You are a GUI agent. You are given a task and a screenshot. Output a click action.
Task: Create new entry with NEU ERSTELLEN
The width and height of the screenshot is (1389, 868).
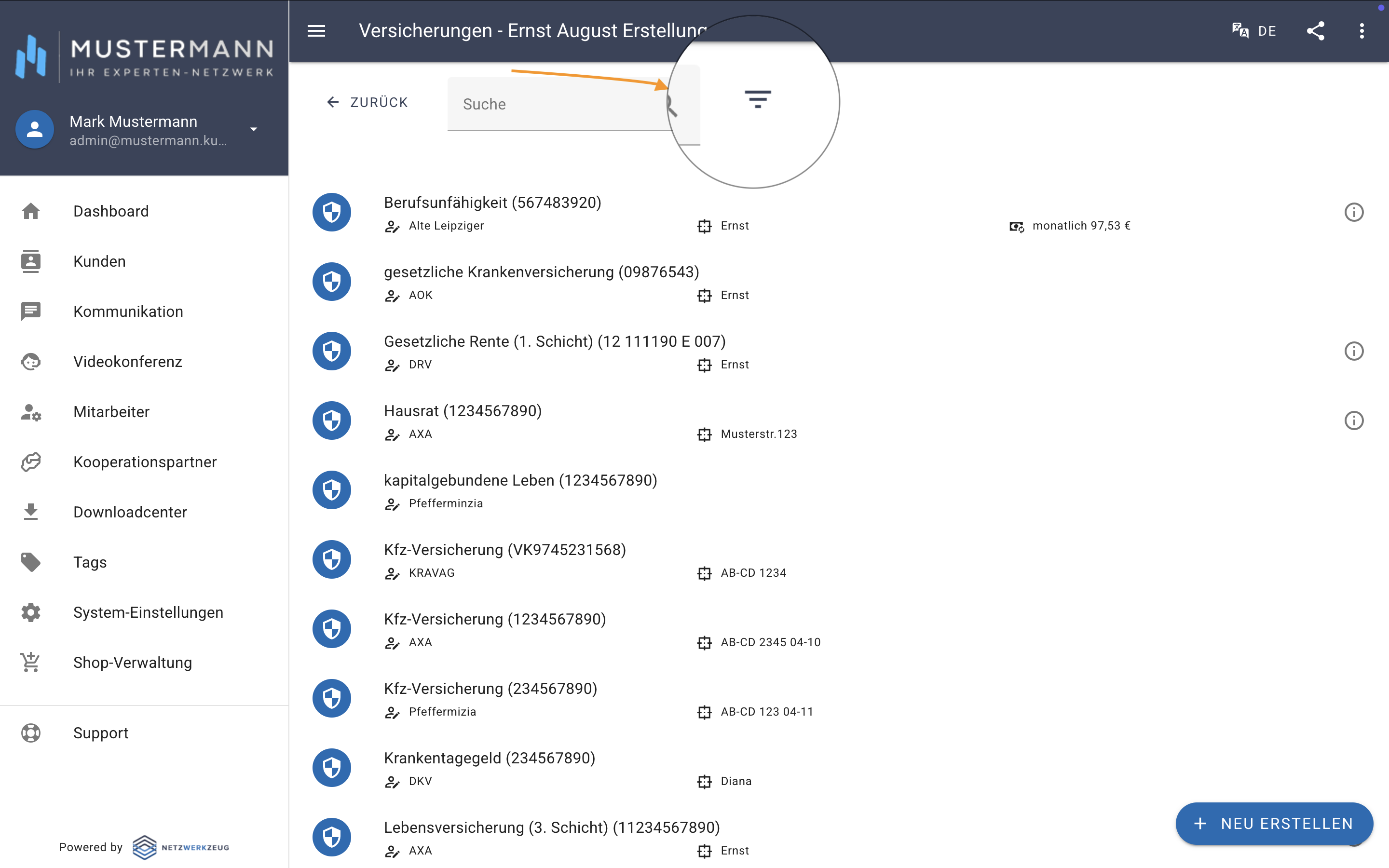click(x=1274, y=823)
